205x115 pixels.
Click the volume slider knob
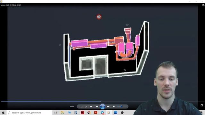122,106
